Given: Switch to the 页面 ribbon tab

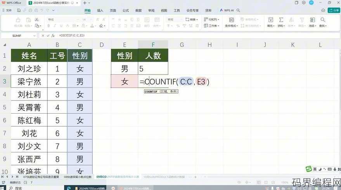Looking at the screenshot, I should (113, 10).
